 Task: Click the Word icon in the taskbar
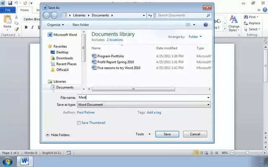25,161
